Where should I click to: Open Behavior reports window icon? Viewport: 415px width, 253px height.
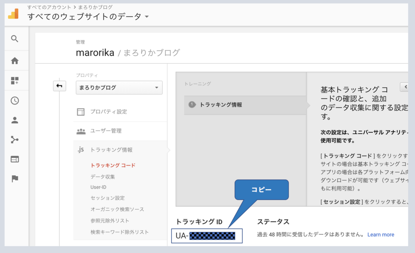pyautogui.click(x=15, y=159)
